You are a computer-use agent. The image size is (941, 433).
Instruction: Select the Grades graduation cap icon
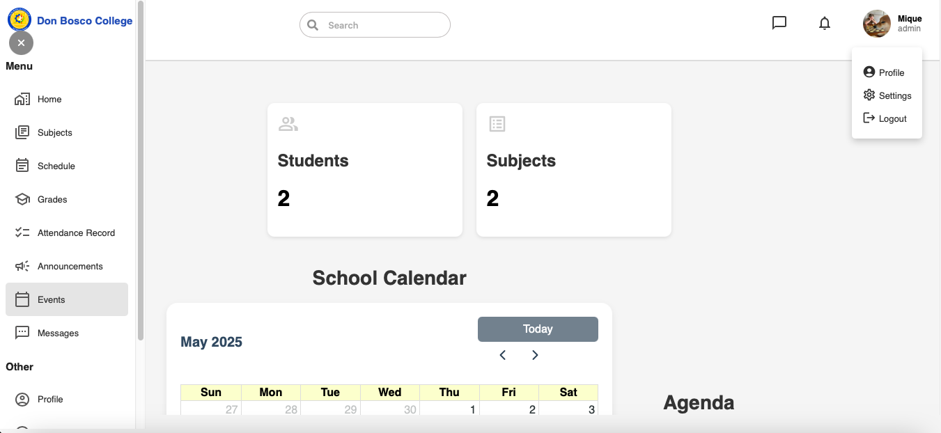coord(22,200)
